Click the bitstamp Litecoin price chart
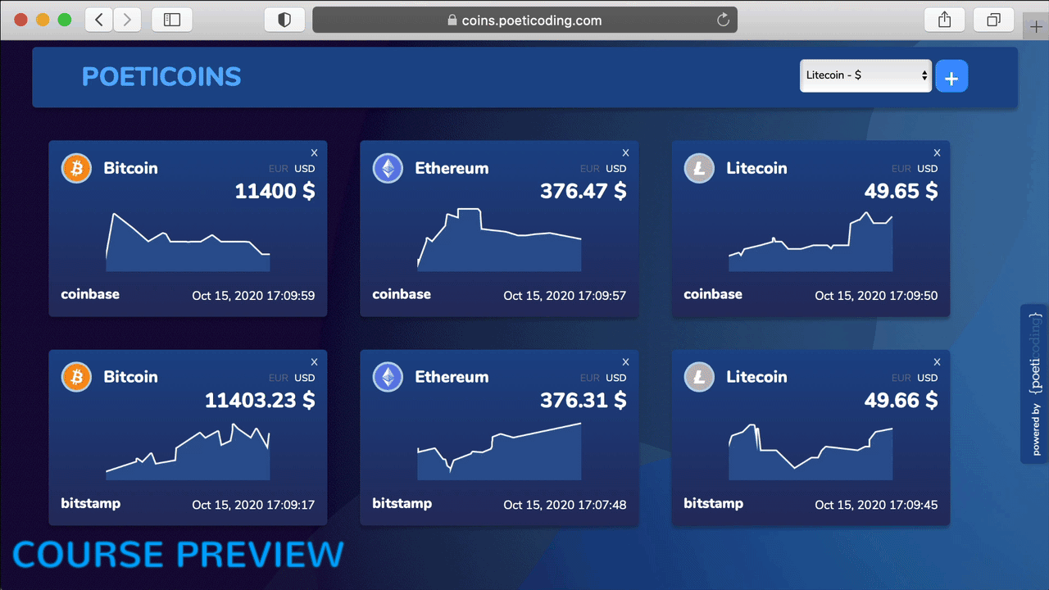The height and width of the screenshot is (590, 1049). coord(811,452)
